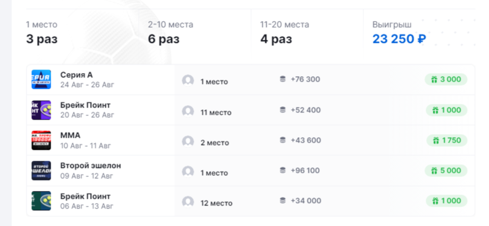Click coins icon next to +96 100
The width and height of the screenshot is (489, 226).
(283, 170)
